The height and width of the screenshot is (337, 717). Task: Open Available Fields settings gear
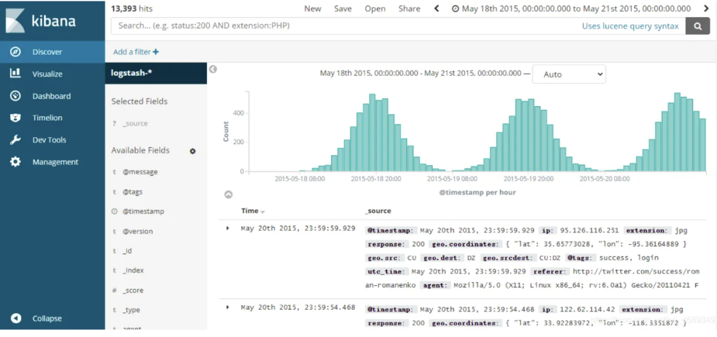(193, 151)
